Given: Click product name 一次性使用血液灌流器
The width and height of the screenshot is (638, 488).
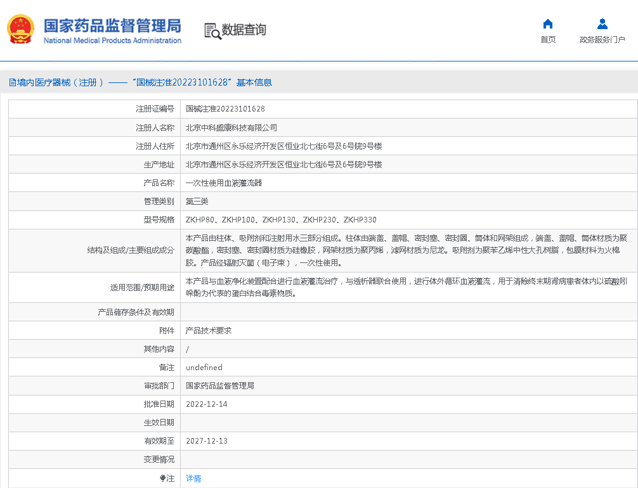Looking at the screenshot, I should coord(223,183).
